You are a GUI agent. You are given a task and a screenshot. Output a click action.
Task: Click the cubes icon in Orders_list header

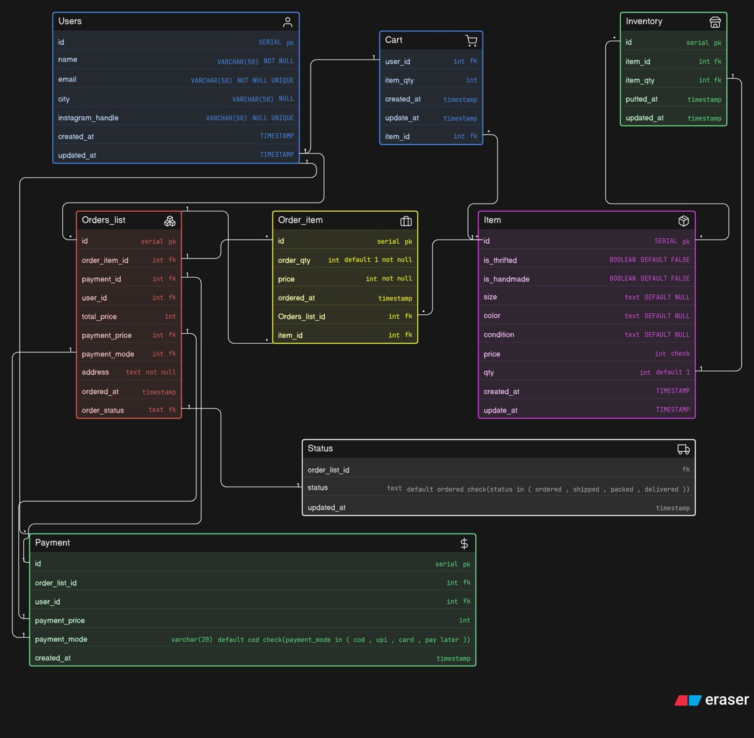pyautogui.click(x=170, y=221)
